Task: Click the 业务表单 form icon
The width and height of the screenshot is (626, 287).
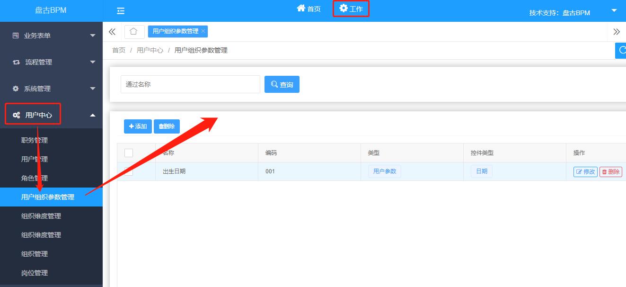Action: click(x=16, y=36)
